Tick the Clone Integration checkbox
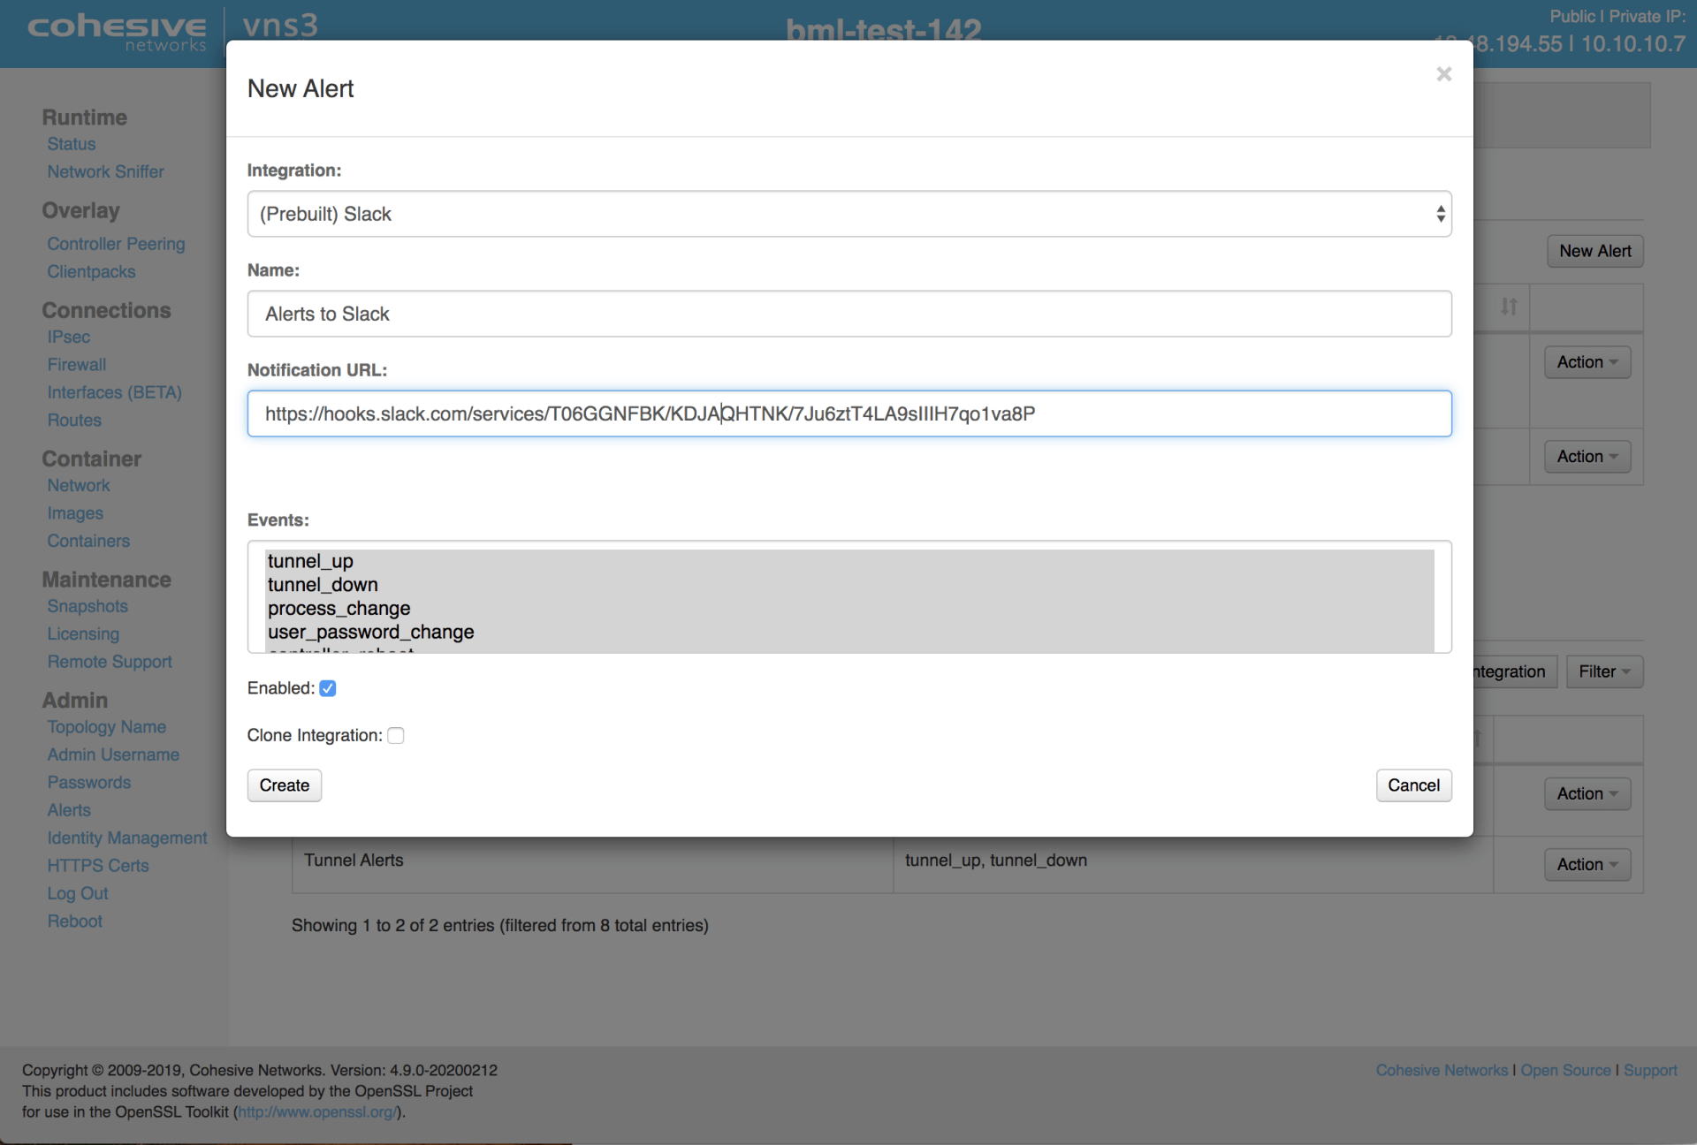The image size is (1697, 1145). click(x=396, y=735)
